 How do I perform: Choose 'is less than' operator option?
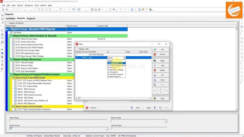point(117,68)
